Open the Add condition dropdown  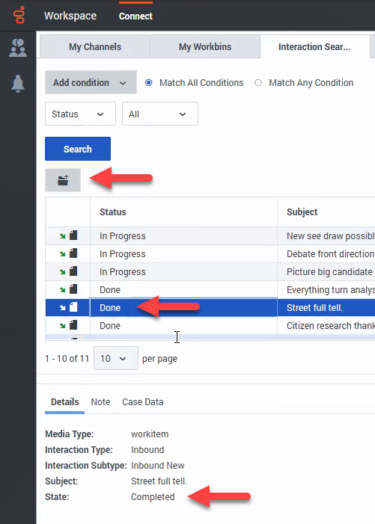coord(91,82)
